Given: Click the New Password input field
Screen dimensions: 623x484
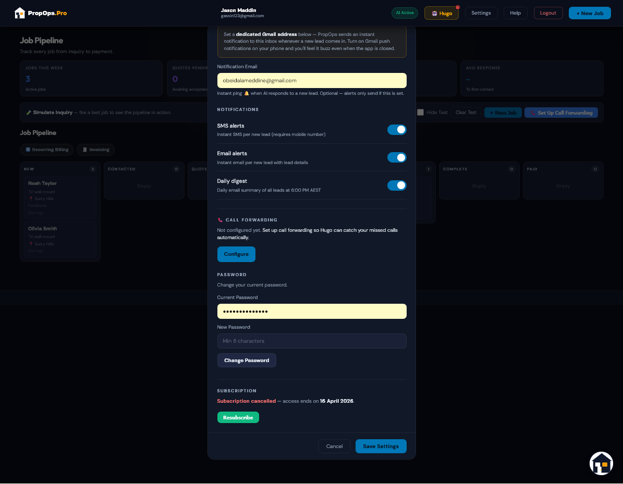Looking at the screenshot, I should (312, 341).
